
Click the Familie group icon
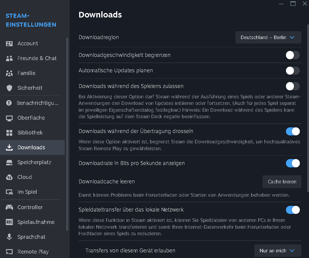(x=9, y=73)
